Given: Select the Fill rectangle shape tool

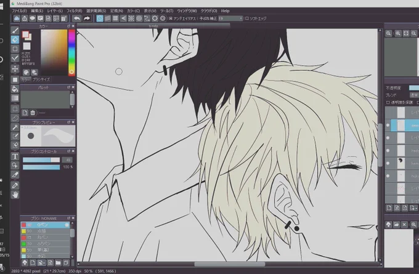Looking at the screenshot, I should pyautogui.click(x=15, y=79).
